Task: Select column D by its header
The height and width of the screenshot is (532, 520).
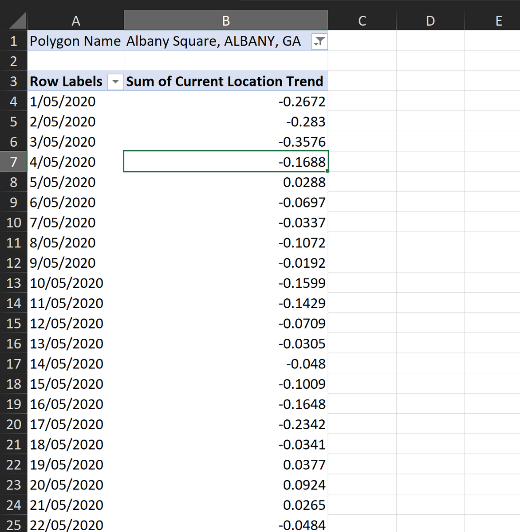Action: point(429,20)
